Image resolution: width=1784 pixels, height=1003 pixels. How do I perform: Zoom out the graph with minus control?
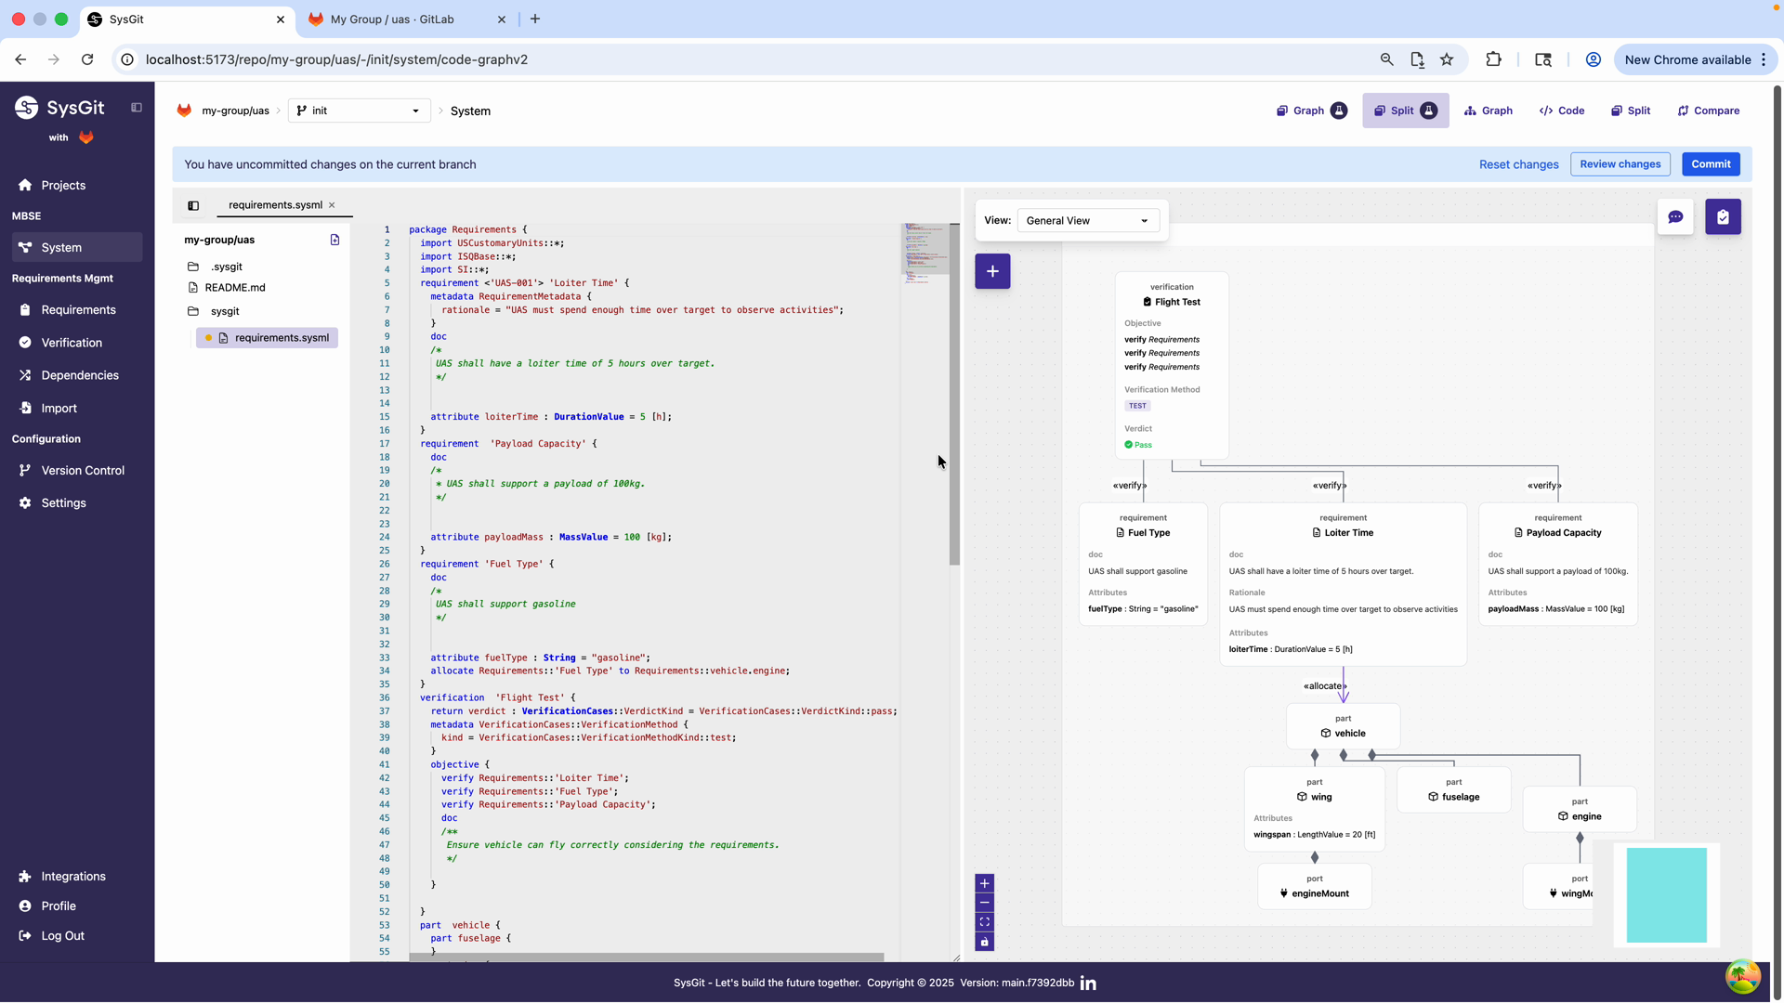click(984, 903)
